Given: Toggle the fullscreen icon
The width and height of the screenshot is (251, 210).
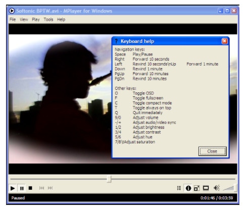Looking at the screenshot, I should point(206,188).
